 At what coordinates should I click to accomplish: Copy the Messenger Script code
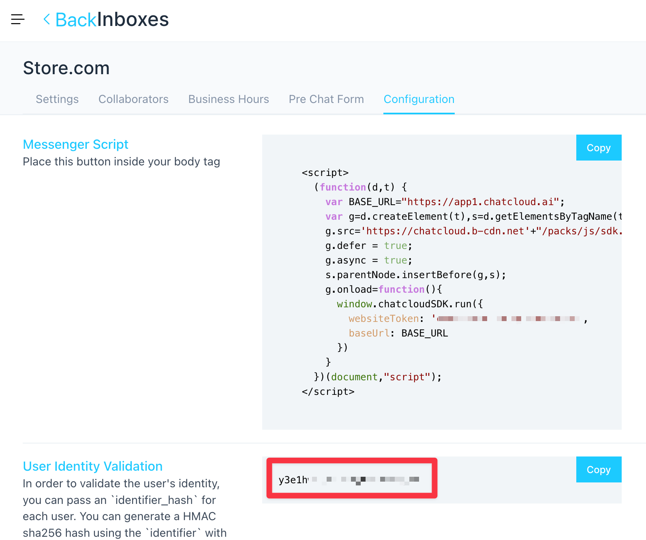coord(598,148)
